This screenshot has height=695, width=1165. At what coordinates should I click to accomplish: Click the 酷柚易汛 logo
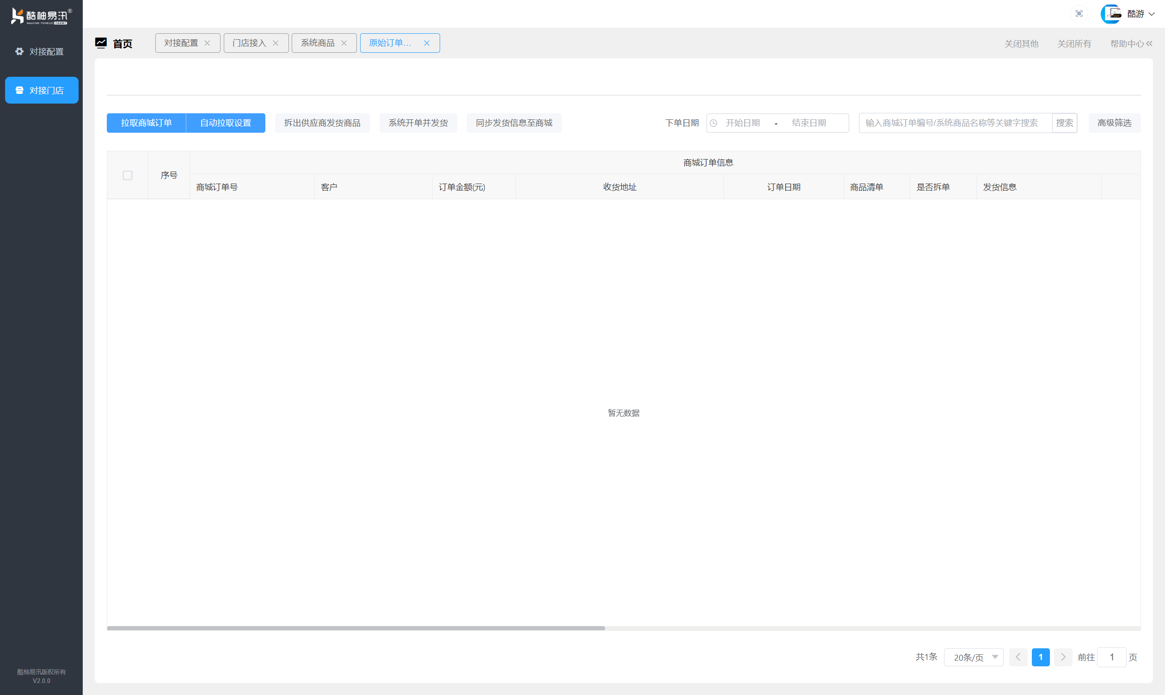[x=41, y=16]
